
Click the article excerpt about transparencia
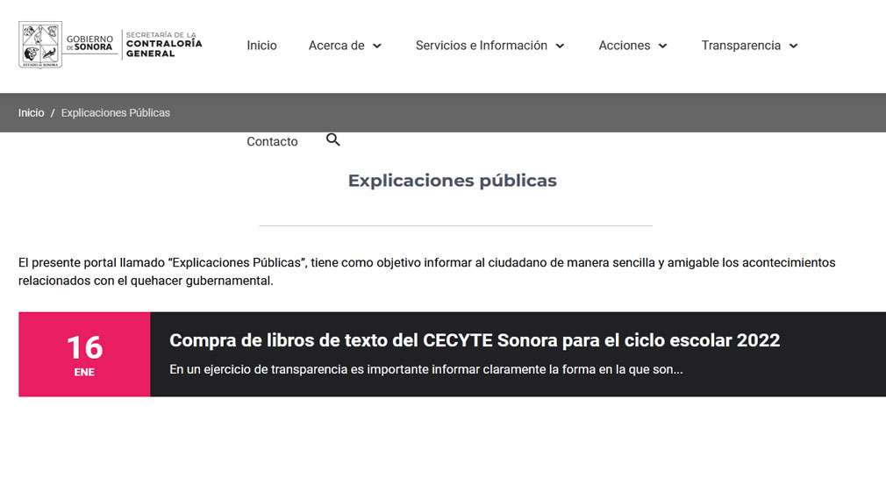(425, 370)
